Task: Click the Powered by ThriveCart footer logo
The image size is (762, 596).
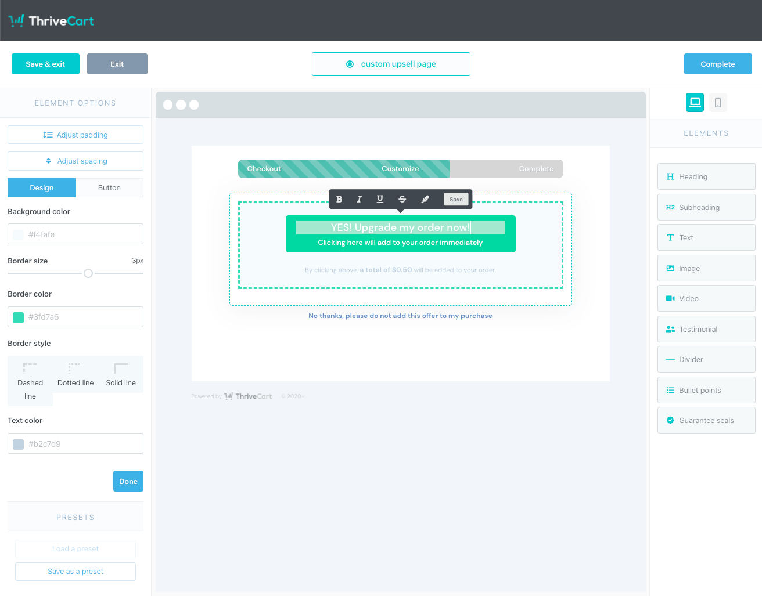Action: click(x=248, y=396)
